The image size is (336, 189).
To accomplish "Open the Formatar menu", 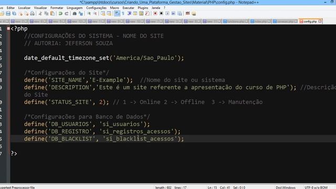I will [57, 8].
